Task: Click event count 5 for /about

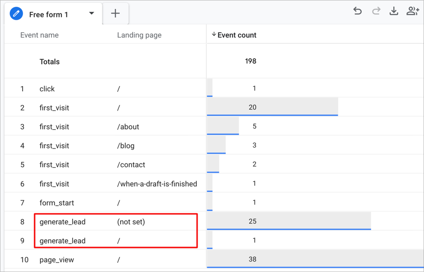Action: tap(254, 126)
